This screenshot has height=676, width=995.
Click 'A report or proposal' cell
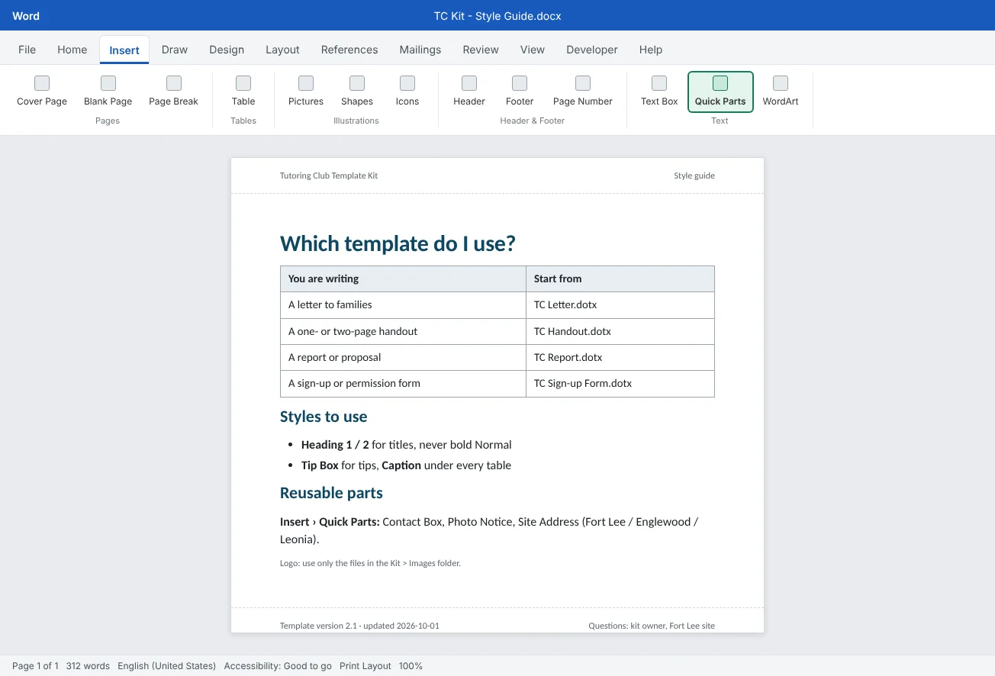(403, 357)
